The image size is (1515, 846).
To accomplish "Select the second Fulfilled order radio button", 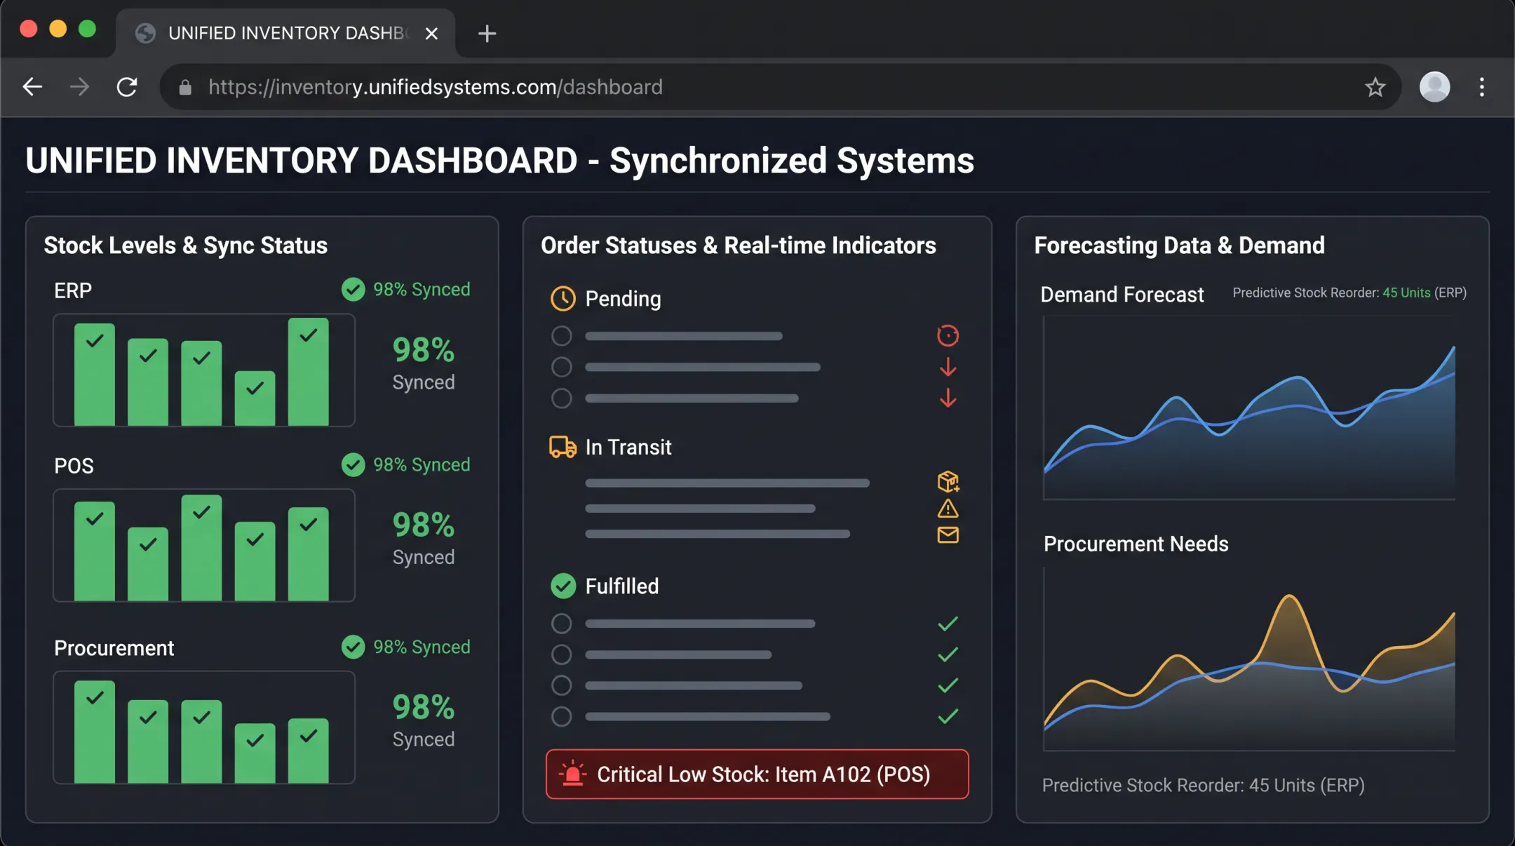I will click(561, 654).
